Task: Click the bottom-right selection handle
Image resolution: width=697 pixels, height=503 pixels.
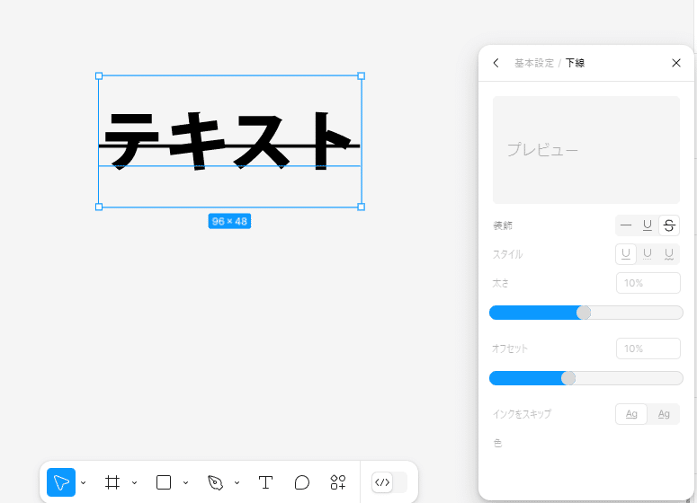Action: (362, 207)
